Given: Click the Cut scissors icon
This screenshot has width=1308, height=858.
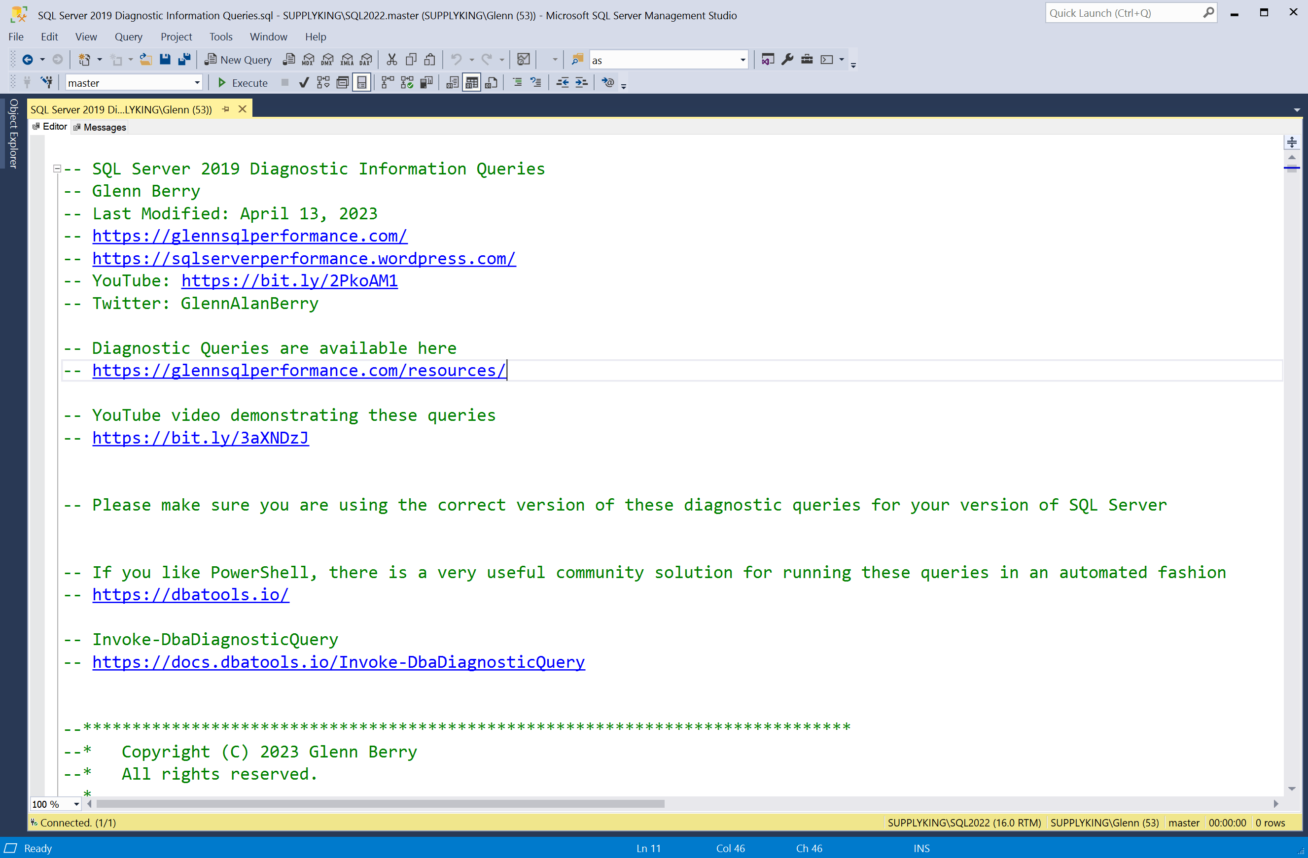Looking at the screenshot, I should click(x=391, y=59).
